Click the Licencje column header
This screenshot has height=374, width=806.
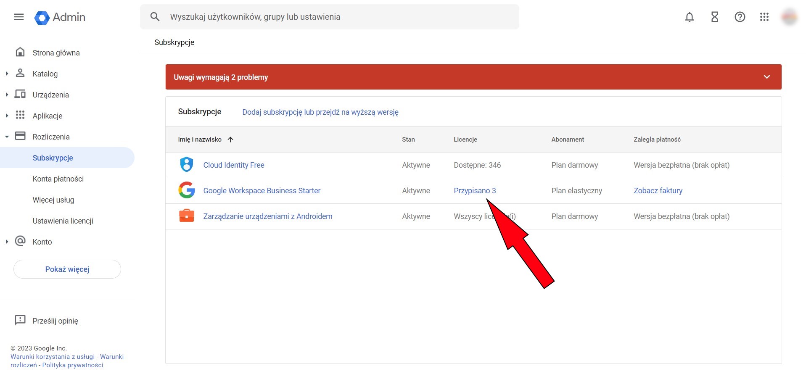coord(465,140)
